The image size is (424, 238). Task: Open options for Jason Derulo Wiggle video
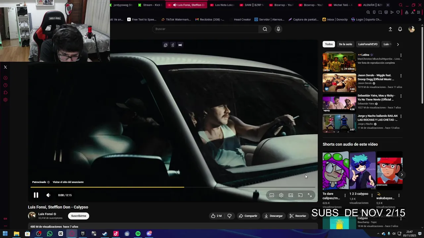click(x=401, y=76)
